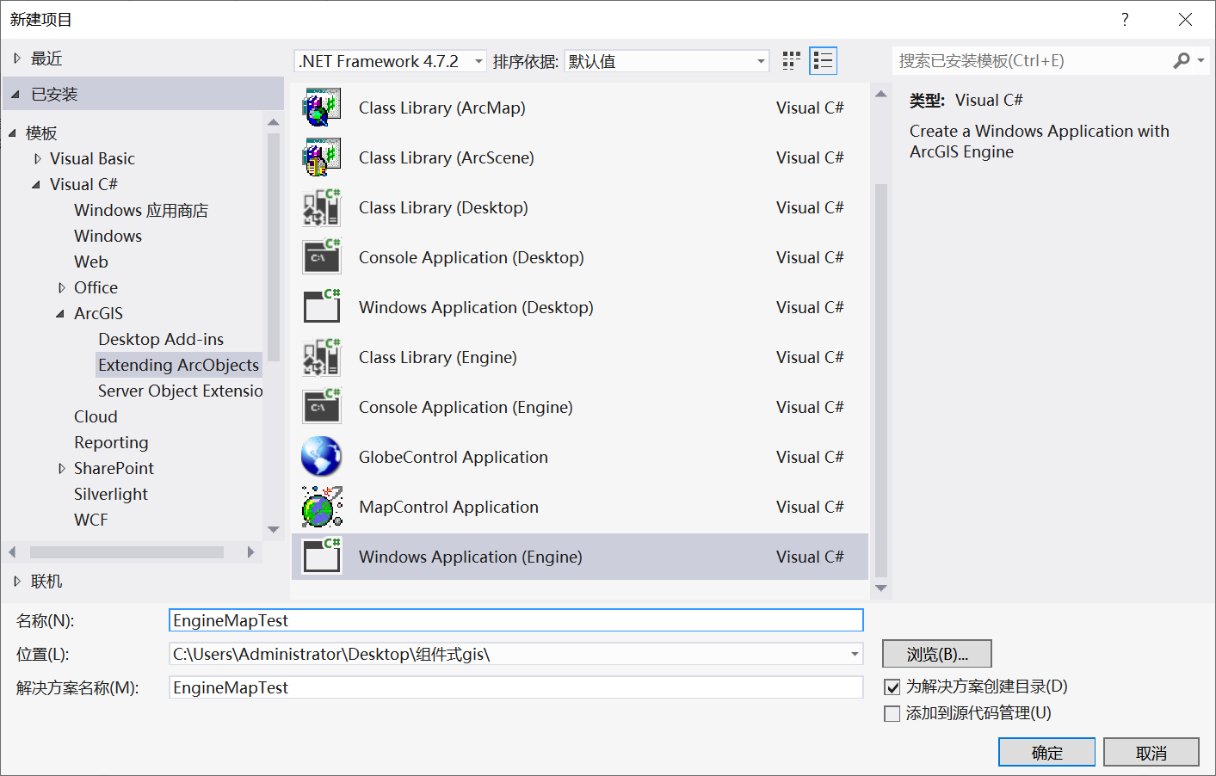Select Extending ArcObjects category
Viewport: 1216px width, 776px height.
(178, 365)
